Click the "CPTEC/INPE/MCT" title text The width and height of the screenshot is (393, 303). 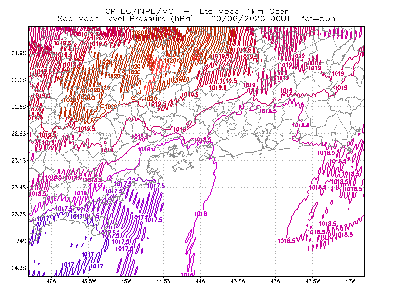pos(141,11)
